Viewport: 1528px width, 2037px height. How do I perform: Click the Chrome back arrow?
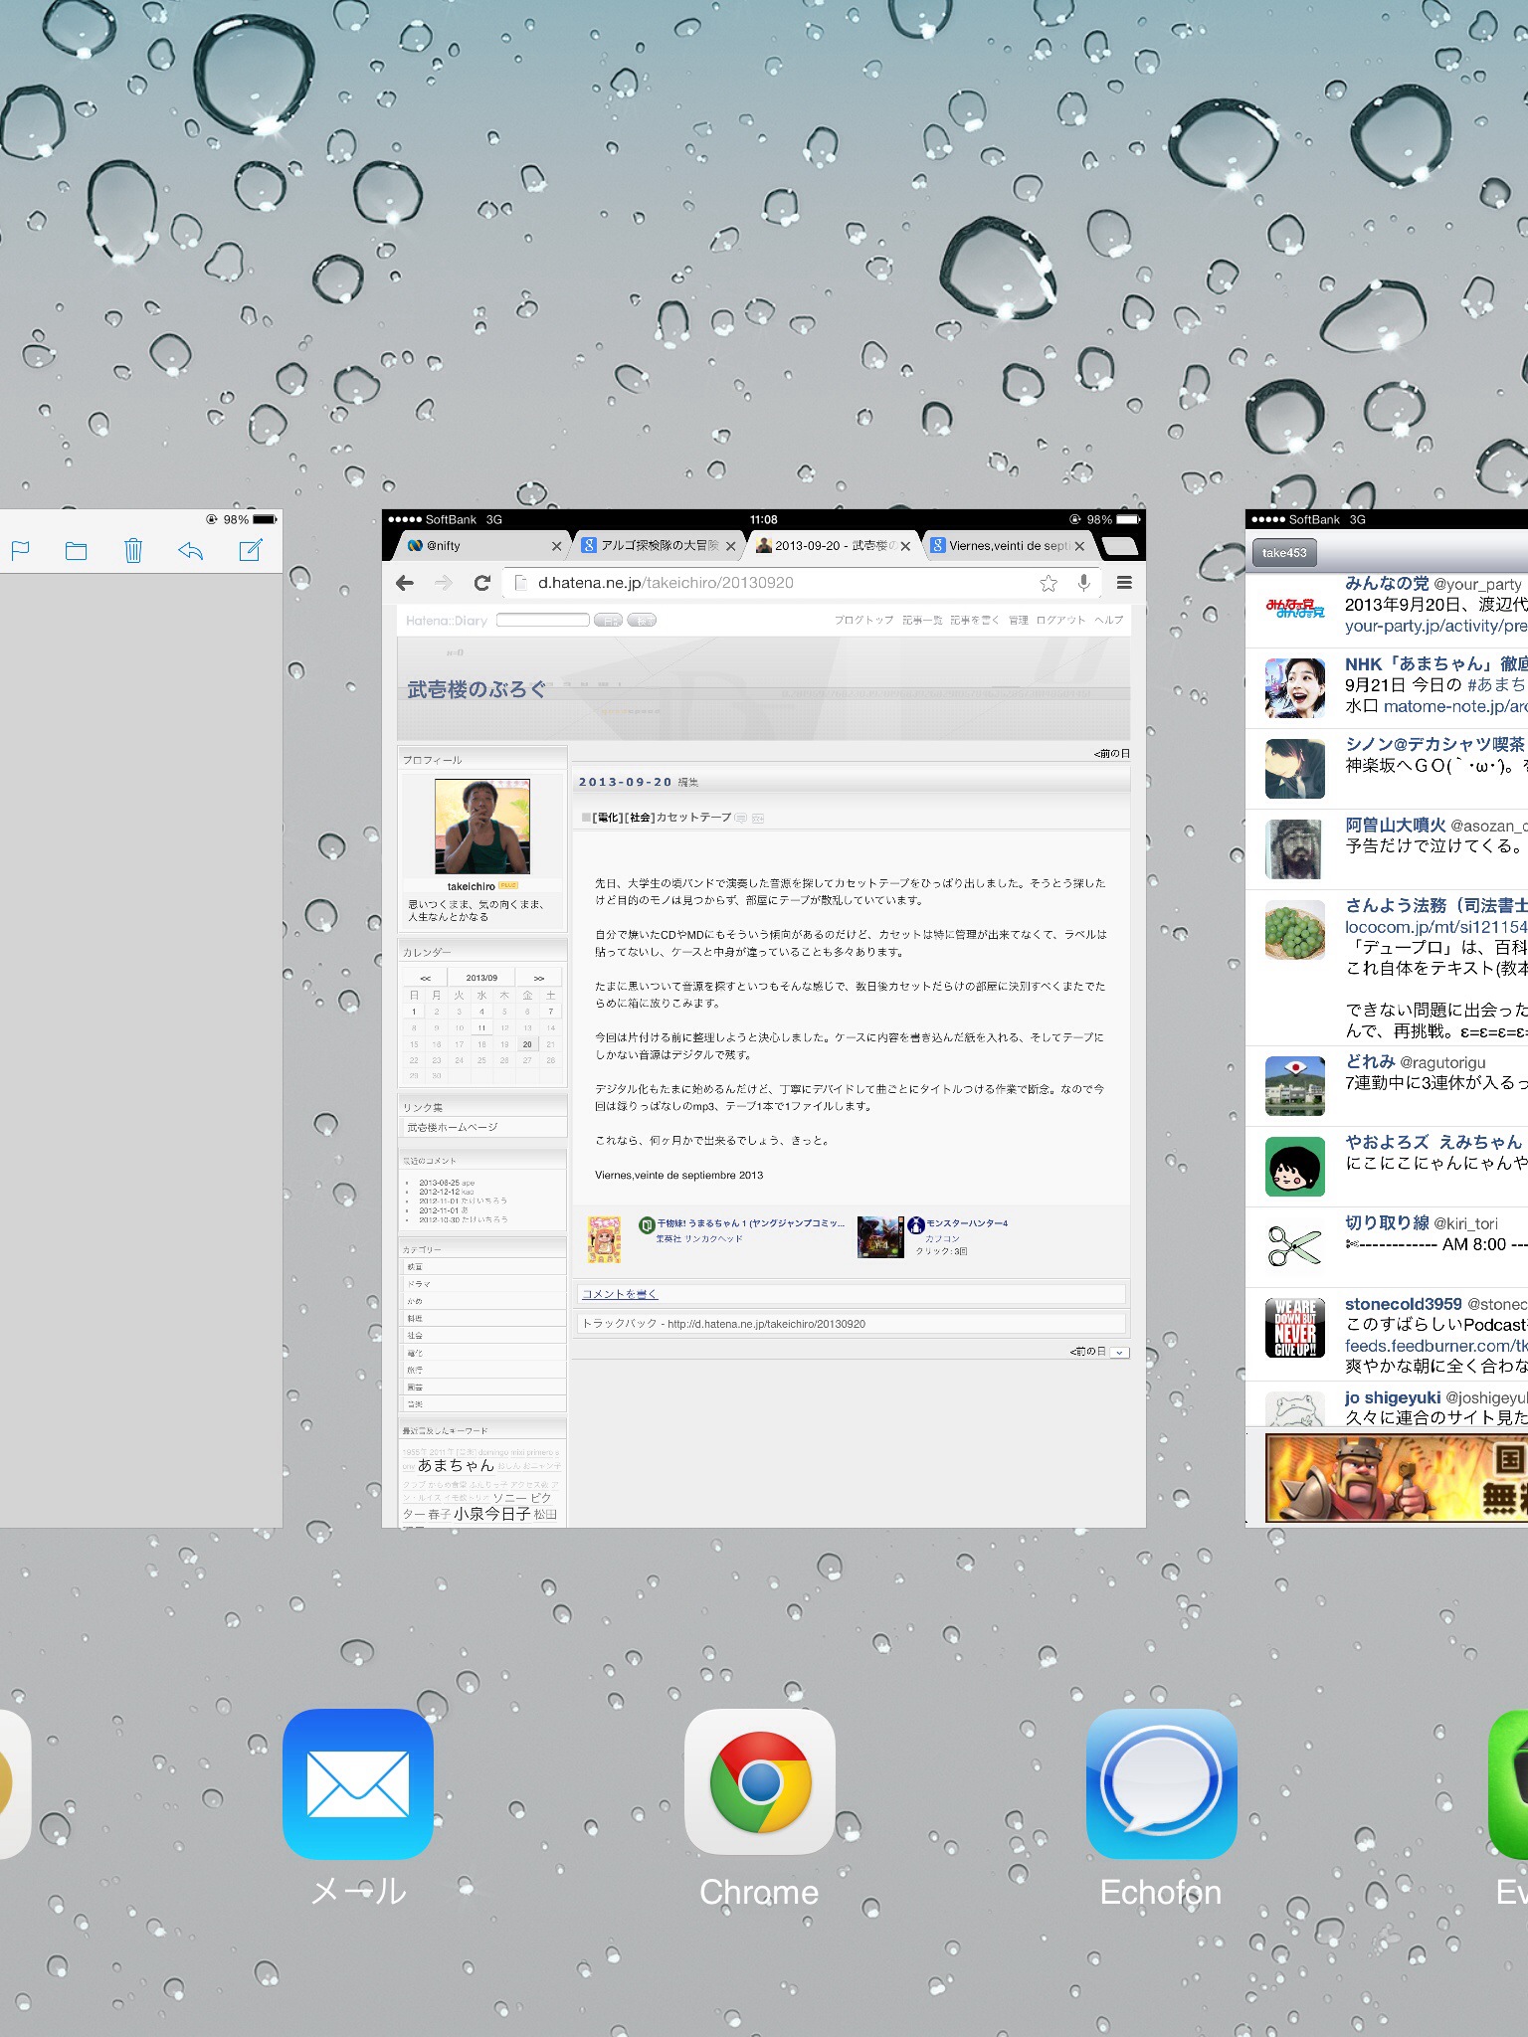pyautogui.click(x=404, y=583)
